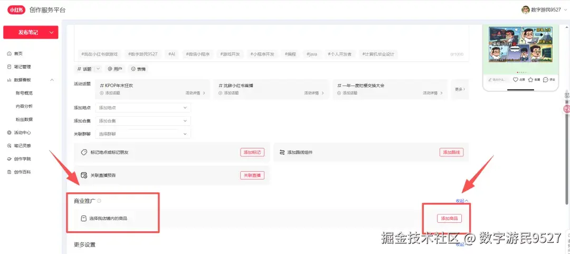Image resolution: width=570 pixels, height=254 pixels.
Task: Click the 添加商品 button
Action: [449, 218]
